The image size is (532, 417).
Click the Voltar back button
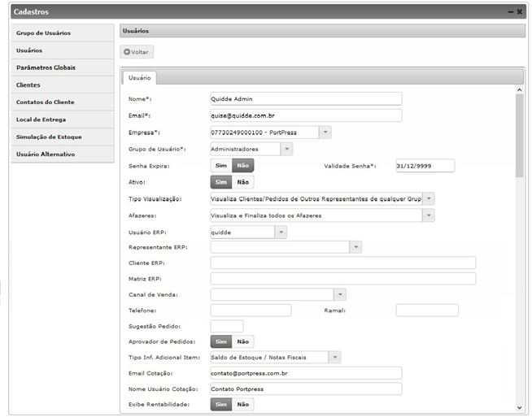pos(137,52)
